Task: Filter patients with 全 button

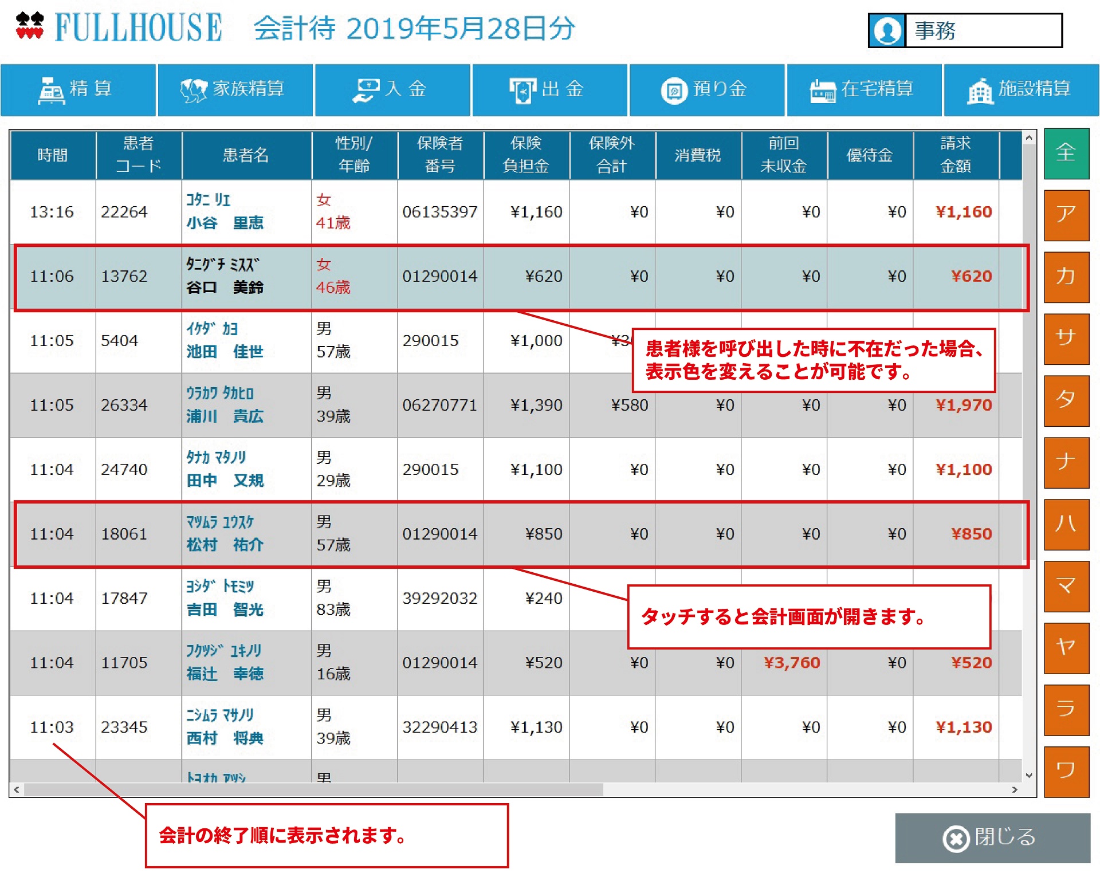Action: pos(1066,154)
